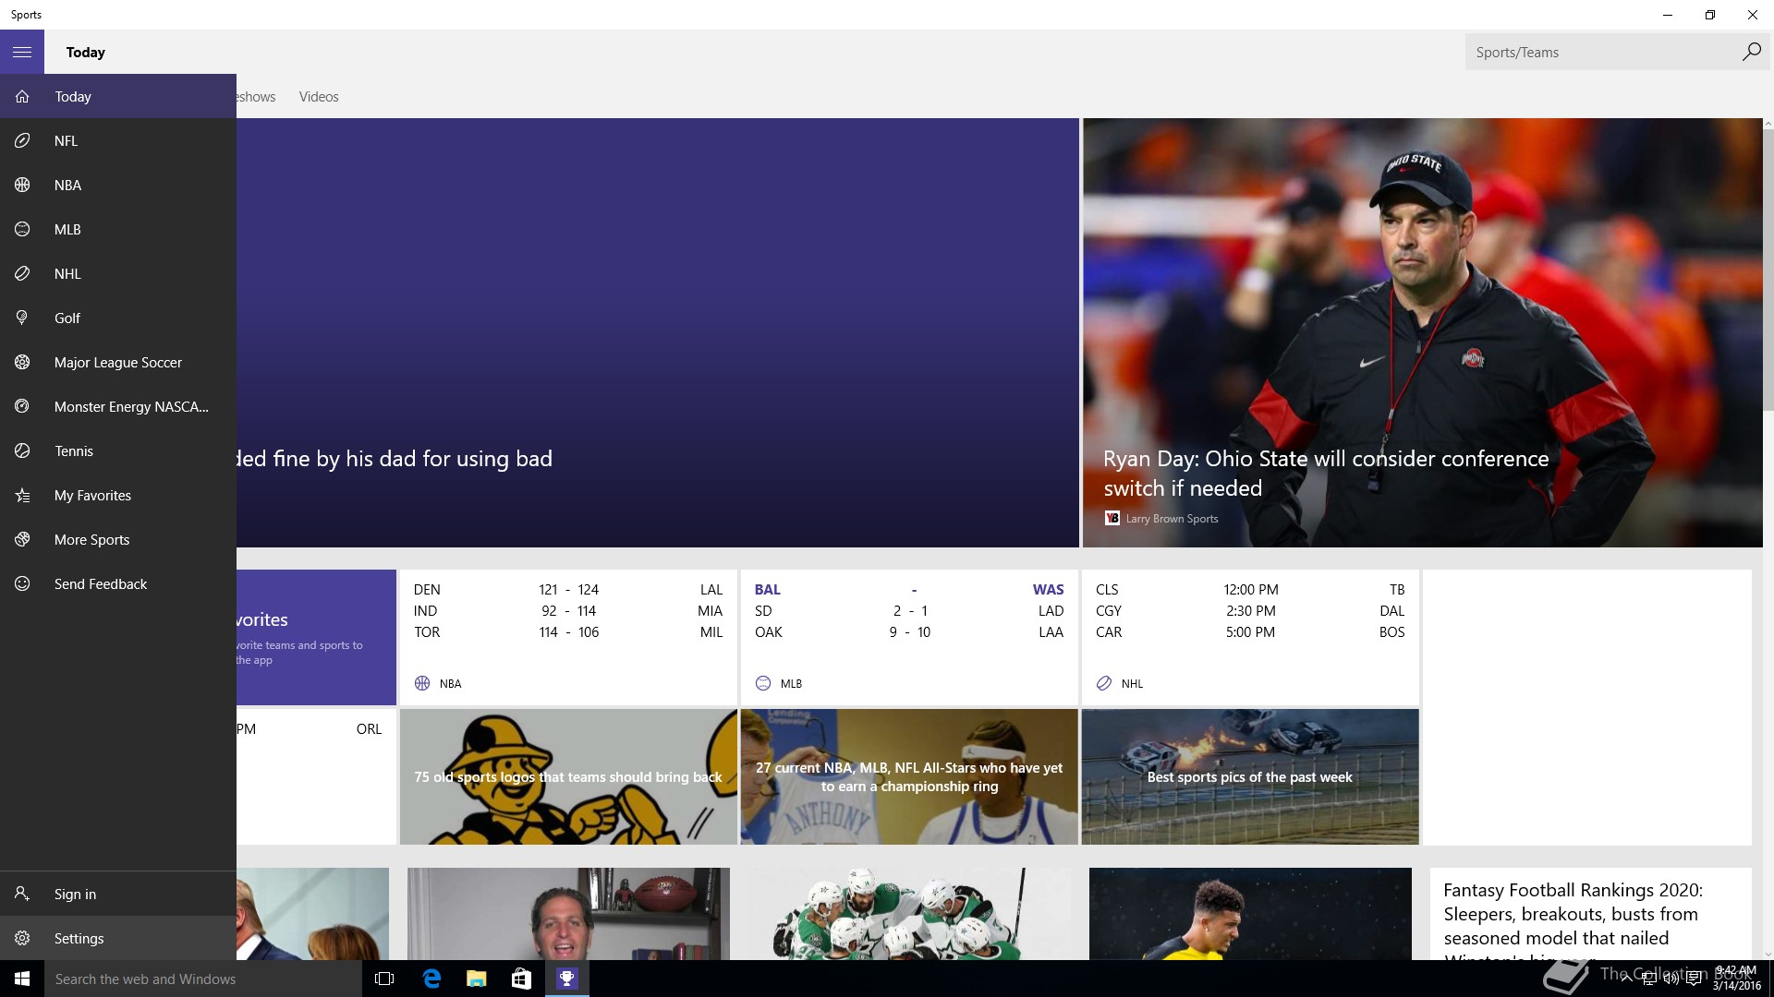The width and height of the screenshot is (1774, 997).
Task: Open Tennis from the navigation menu
Action: pyautogui.click(x=118, y=450)
